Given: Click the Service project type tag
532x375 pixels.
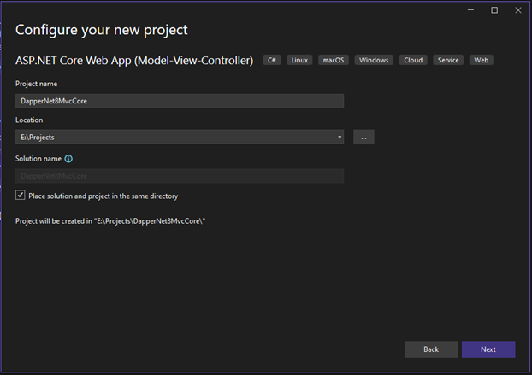Looking at the screenshot, I should click(448, 60).
